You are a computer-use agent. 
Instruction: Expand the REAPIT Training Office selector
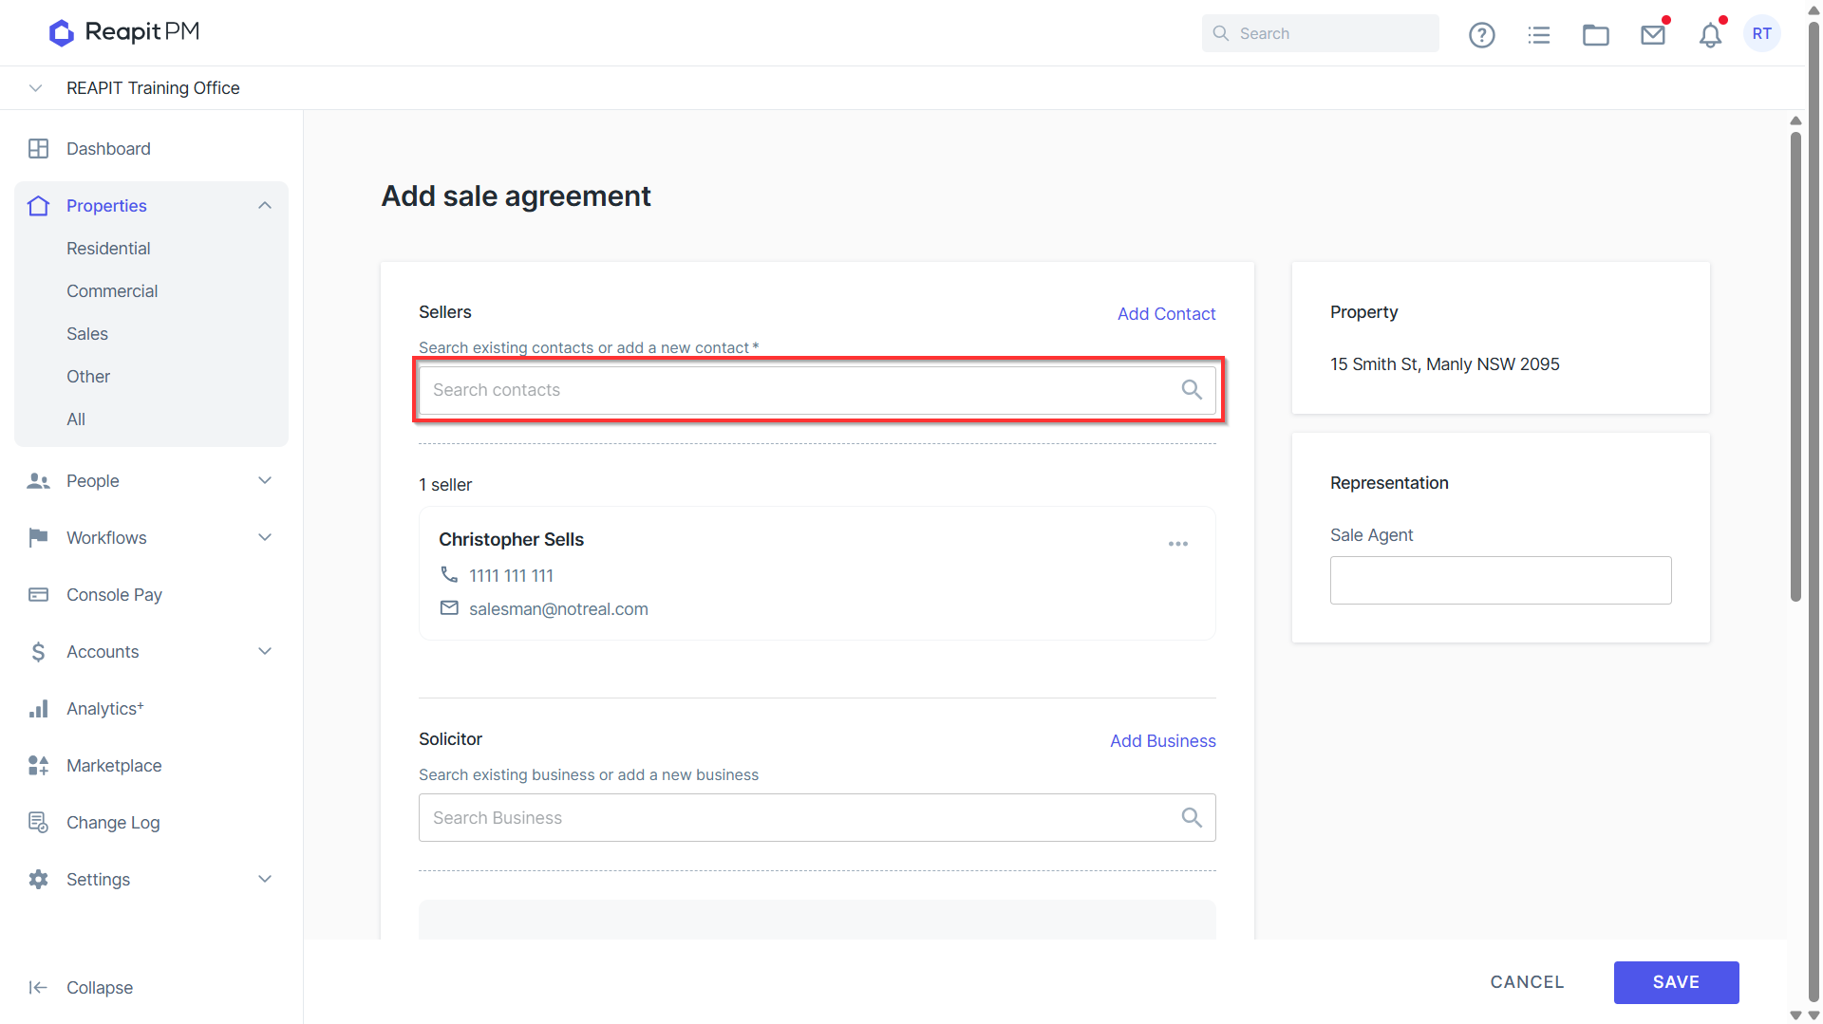tap(35, 88)
